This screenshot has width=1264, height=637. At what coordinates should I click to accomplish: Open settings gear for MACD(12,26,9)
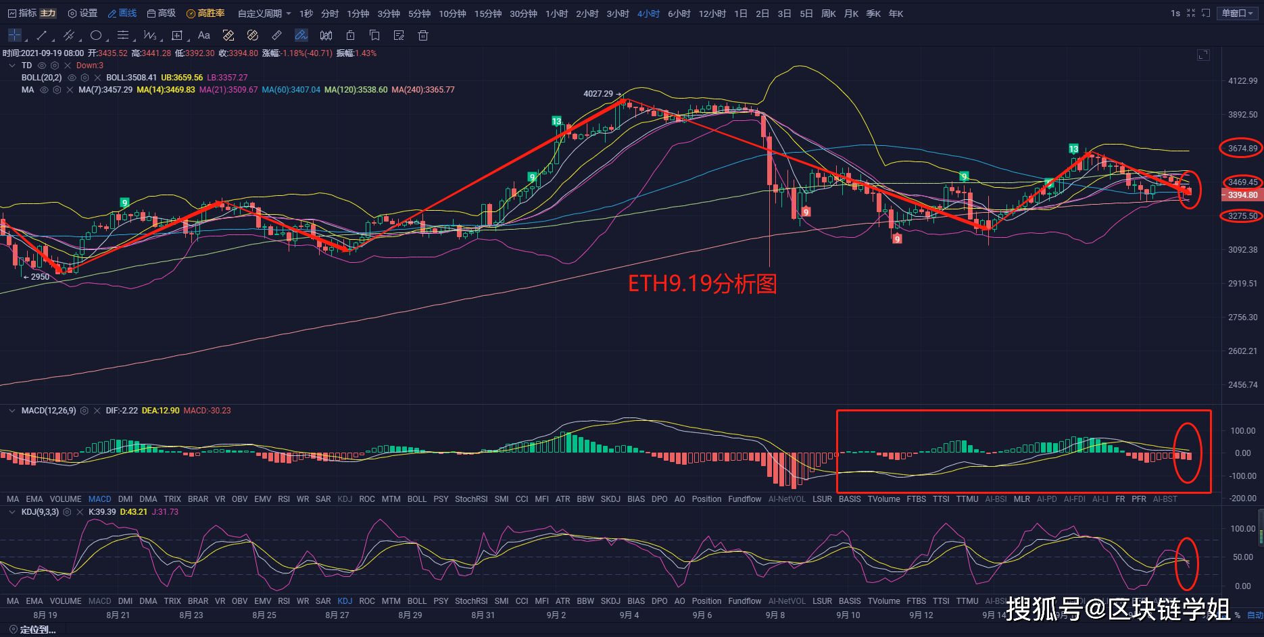pos(84,411)
